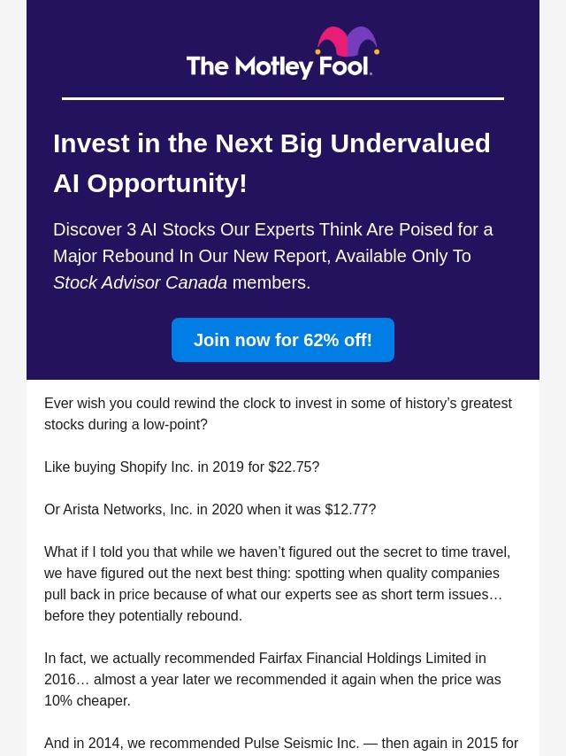Click the 10% cheaper text
The height and width of the screenshot is (756, 566).
(x=87, y=700)
